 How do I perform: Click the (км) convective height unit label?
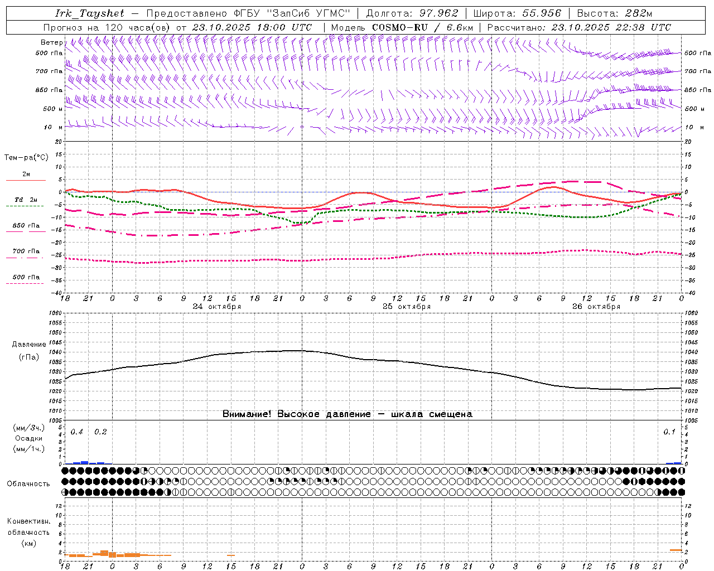29,543
